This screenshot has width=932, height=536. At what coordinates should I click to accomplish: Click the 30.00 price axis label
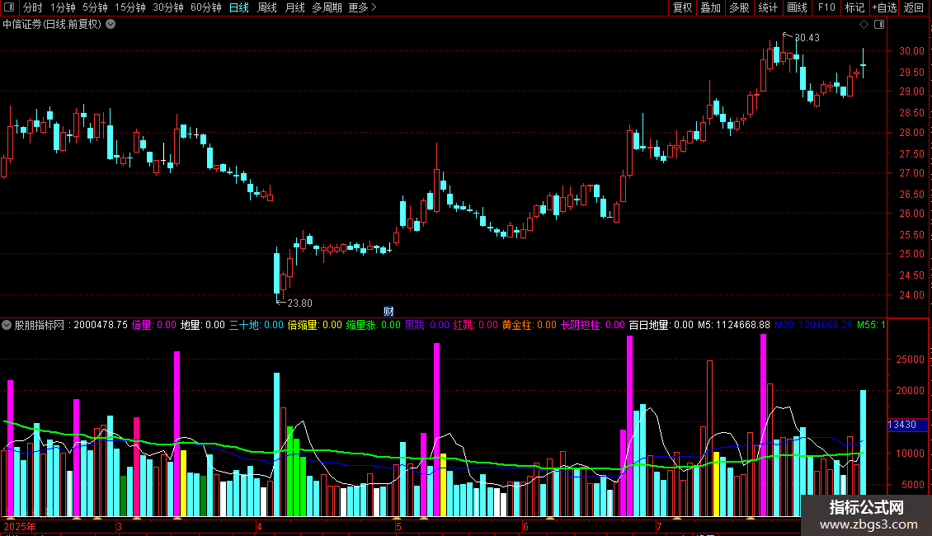tap(911, 50)
